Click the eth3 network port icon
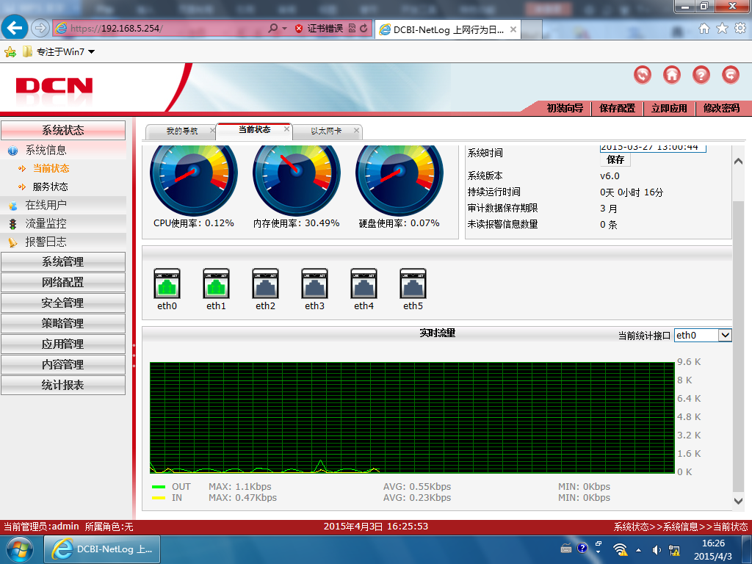The width and height of the screenshot is (752, 564). tap(314, 283)
